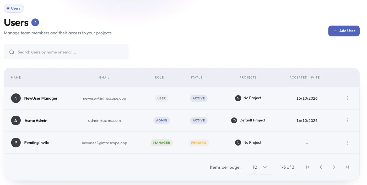Open actions menu for Acme Admin row
367x185 pixels.
(347, 120)
